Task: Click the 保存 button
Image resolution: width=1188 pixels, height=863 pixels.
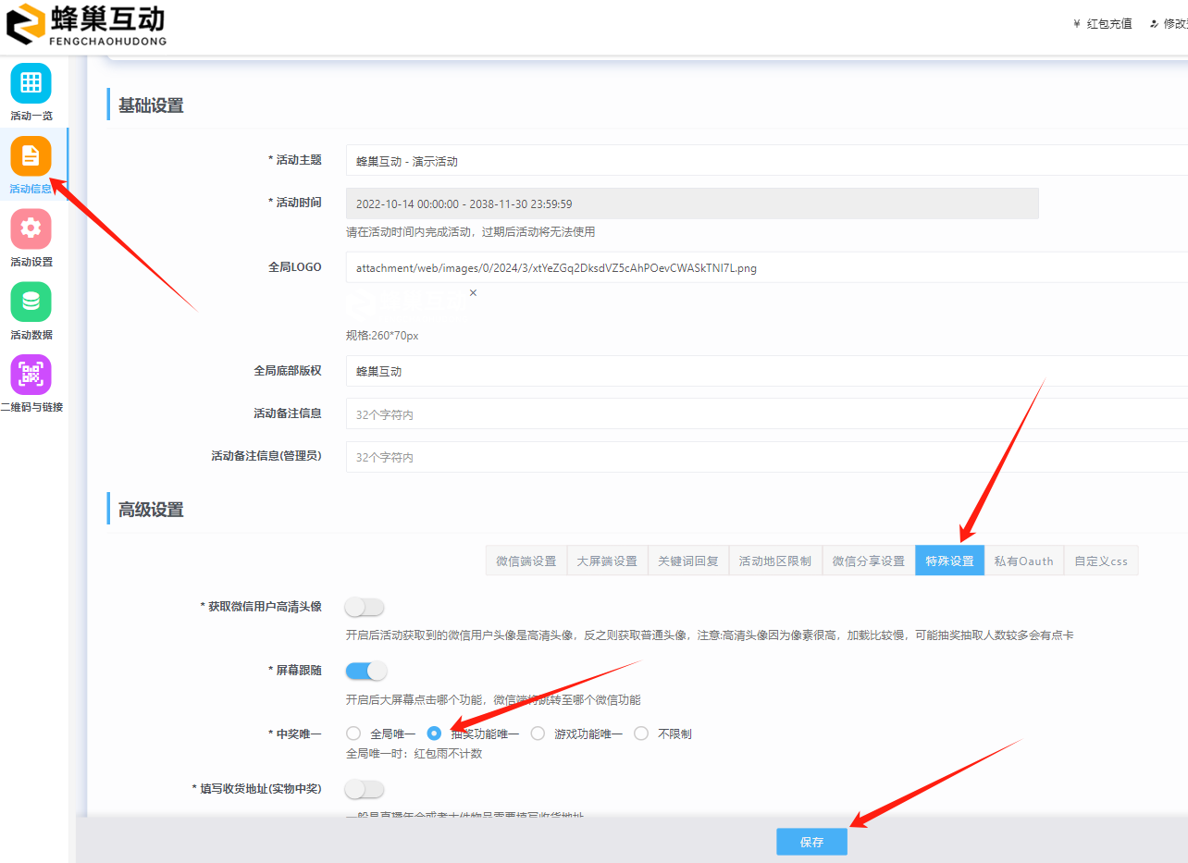Action: click(x=811, y=842)
